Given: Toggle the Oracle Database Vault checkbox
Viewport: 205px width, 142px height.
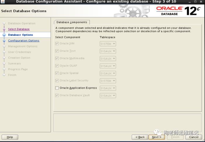Looking at the screenshot, I should point(57,95).
